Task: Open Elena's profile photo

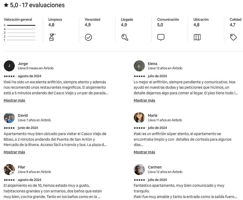Action: click(x=139, y=66)
